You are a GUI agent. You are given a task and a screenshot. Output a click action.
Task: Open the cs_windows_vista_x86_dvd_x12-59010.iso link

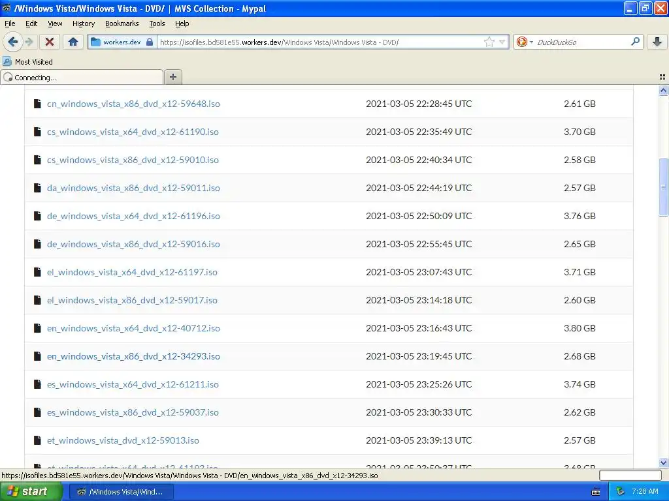click(133, 160)
